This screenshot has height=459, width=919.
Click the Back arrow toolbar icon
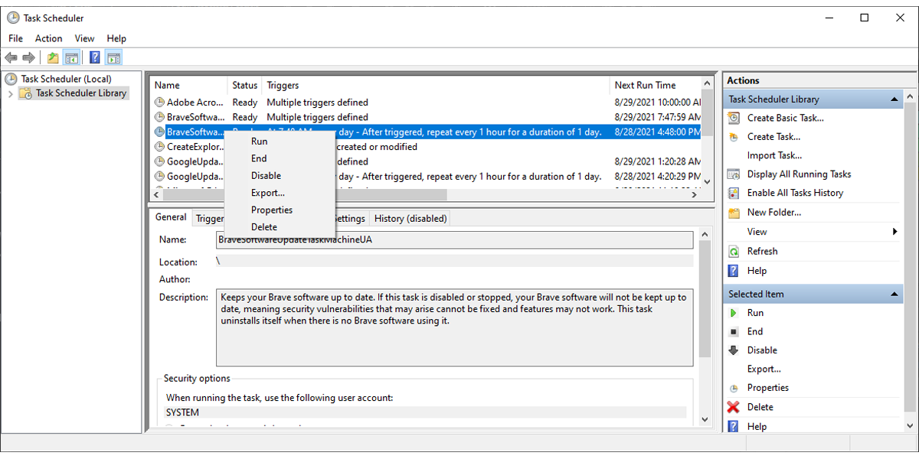point(11,57)
